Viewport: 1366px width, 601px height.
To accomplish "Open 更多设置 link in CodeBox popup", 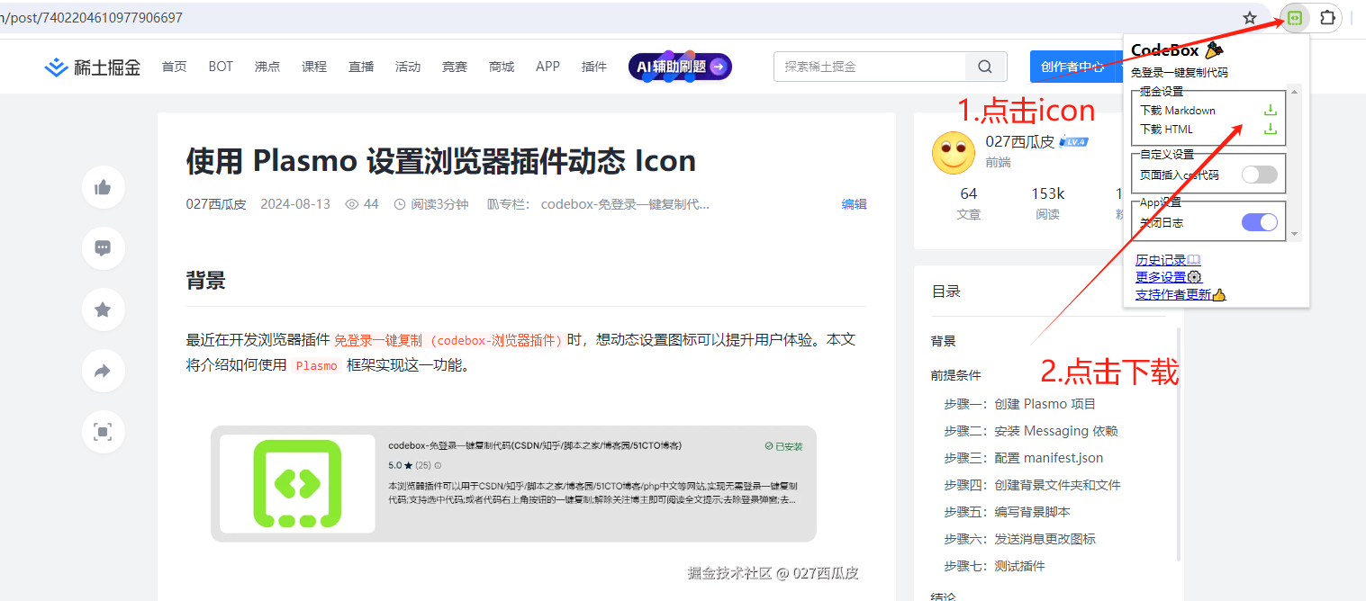I will click(1169, 277).
